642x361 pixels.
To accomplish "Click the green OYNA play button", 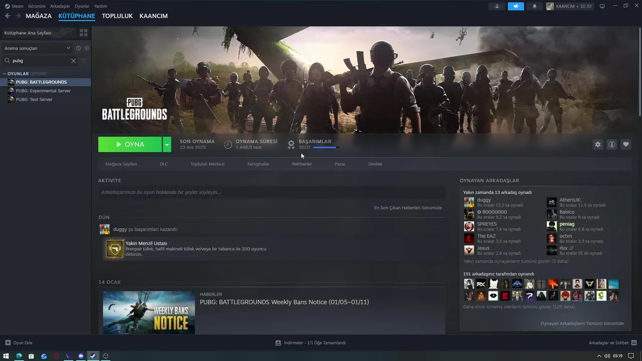I will point(130,144).
